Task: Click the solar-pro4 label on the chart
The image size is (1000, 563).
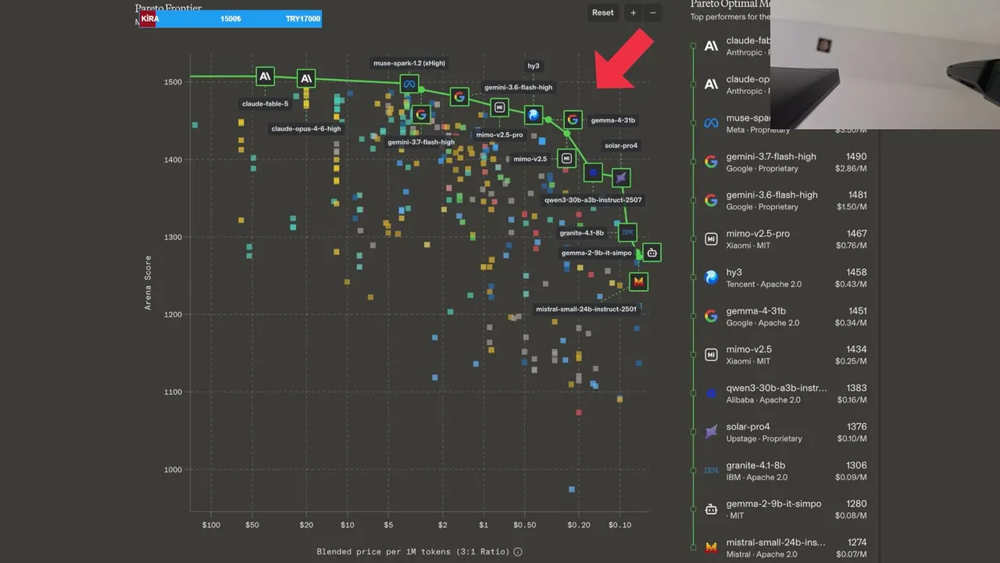Action: pyautogui.click(x=621, y=145)
